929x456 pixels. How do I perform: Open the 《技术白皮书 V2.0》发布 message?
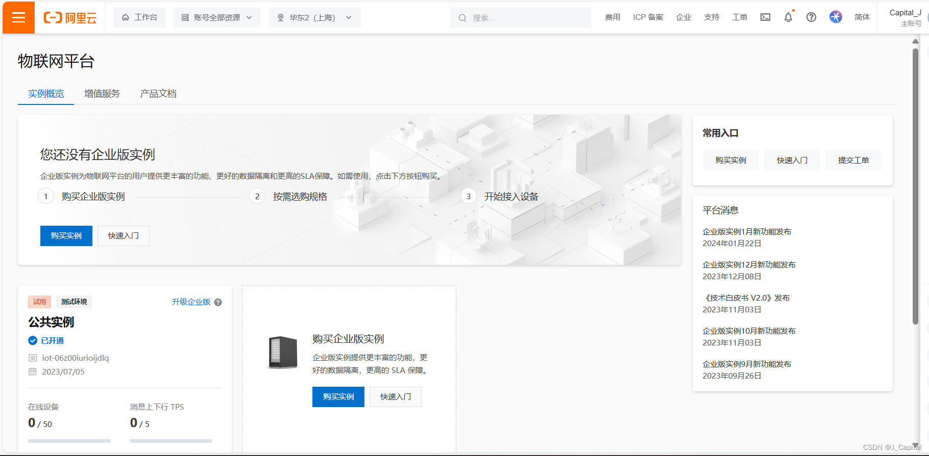coord(746,298)
